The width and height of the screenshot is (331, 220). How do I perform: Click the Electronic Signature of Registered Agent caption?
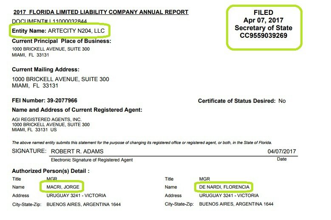coord(91,160)
